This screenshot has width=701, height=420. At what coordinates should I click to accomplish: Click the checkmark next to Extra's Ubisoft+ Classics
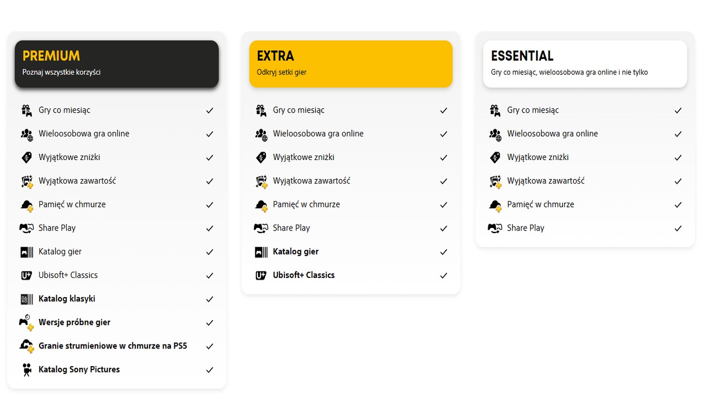click(x=444, y=275)
